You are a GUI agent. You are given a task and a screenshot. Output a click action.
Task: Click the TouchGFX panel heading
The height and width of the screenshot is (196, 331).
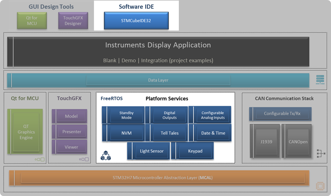point(69,98)
